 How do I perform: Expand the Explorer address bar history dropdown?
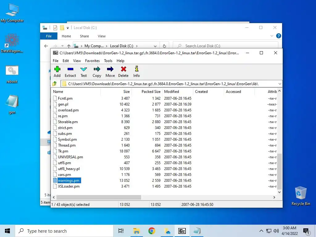pos(155,46)
